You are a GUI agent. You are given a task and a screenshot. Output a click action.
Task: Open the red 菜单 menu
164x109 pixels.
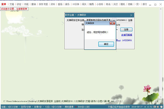click(4, 4)
